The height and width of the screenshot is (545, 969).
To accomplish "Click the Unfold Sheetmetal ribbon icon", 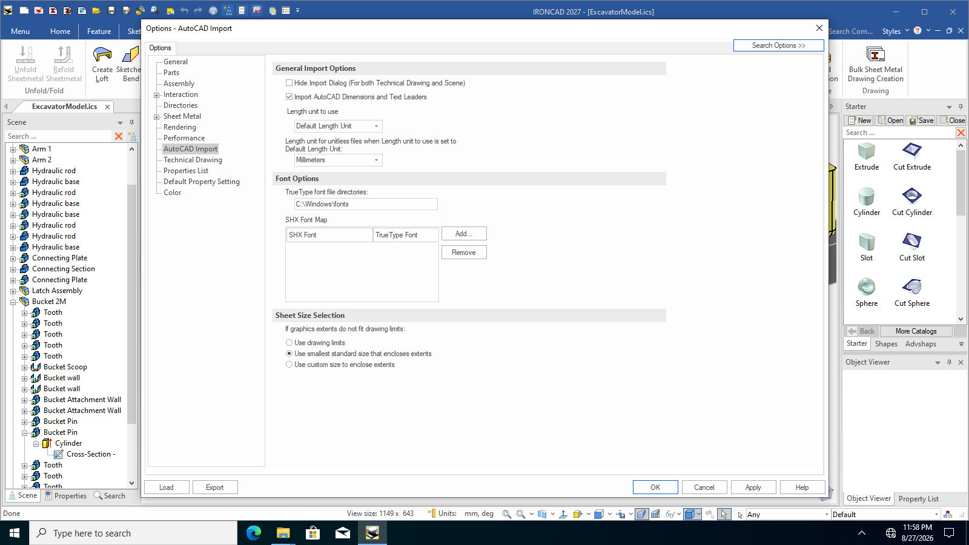I will coord(25,64).
